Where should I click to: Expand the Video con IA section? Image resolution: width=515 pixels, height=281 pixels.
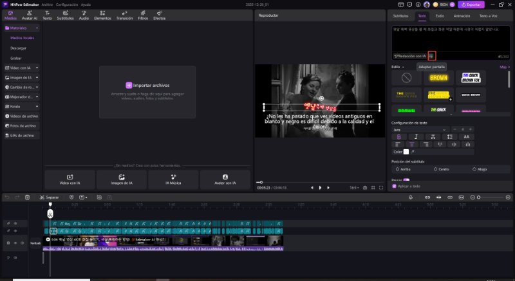pyautogui.click(x=37, y=67)
